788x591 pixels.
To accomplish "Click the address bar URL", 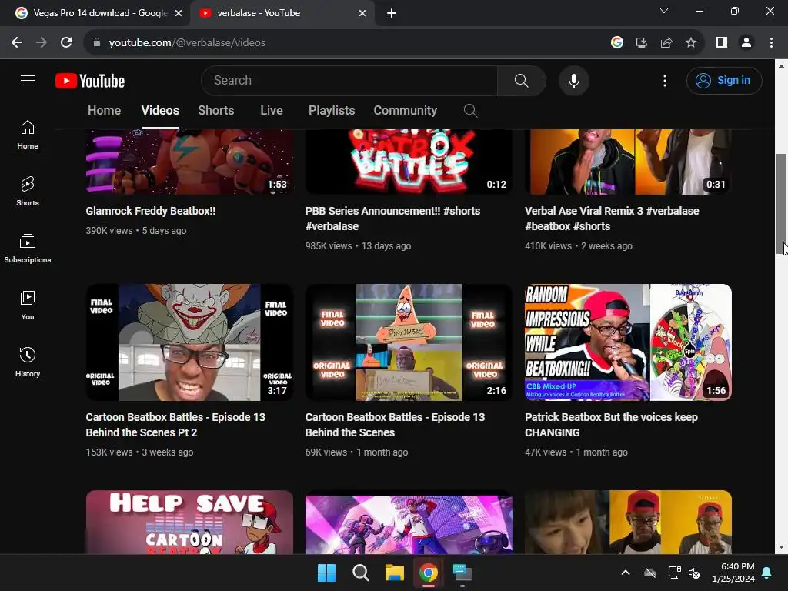I will tap(187, 43).
